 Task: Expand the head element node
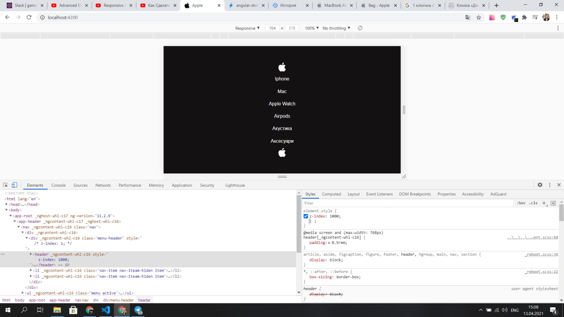(x=7, y=204)
